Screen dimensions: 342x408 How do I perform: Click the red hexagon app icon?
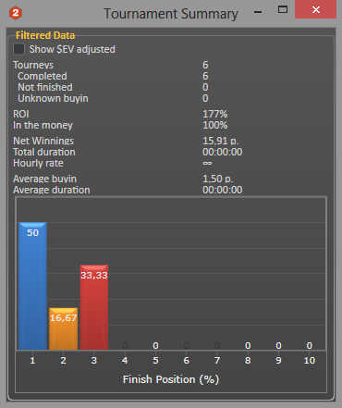[x=16, y=13]
